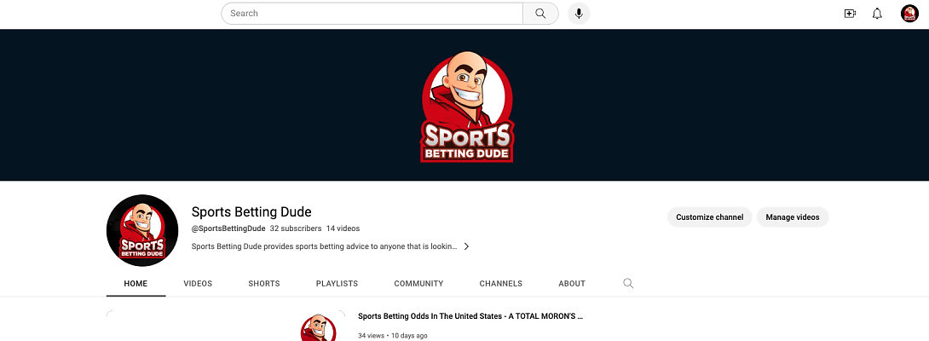Search within channel using tab magnifier
The image size is (929, 341).
(x=628, y=284)
